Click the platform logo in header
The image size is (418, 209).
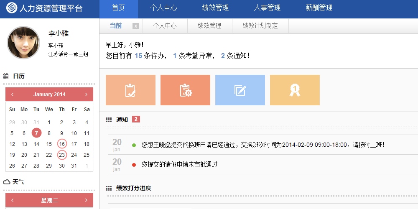tap(12, 8)
